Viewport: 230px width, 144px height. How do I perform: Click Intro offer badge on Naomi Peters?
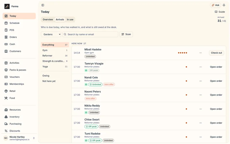90,98
